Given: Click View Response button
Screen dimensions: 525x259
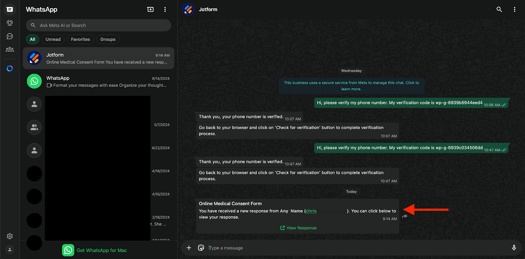Looking at the screenshot, I should click(298, 228).
